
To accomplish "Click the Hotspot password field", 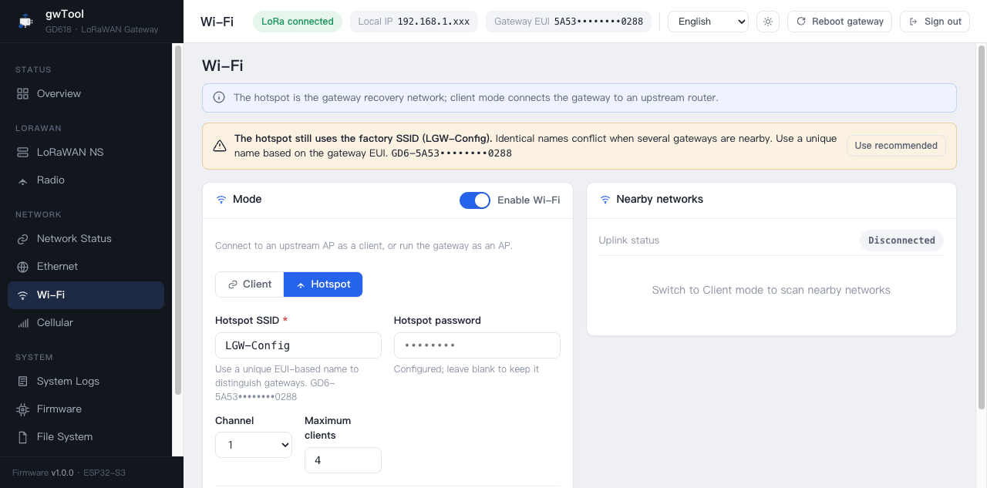I will point(477,345).
